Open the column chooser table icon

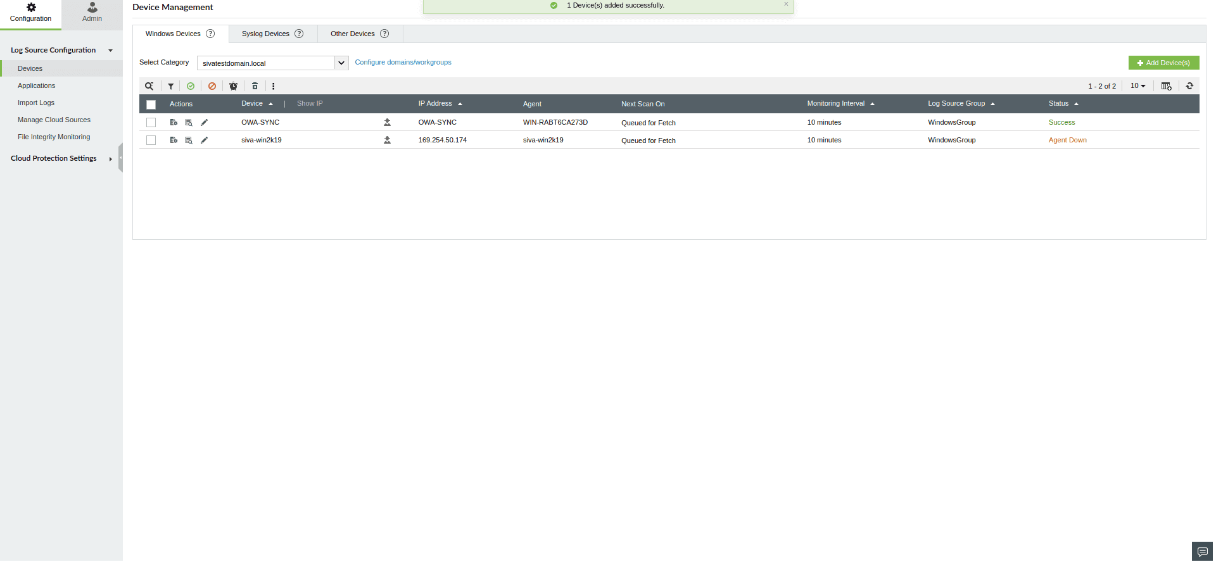1167,86
